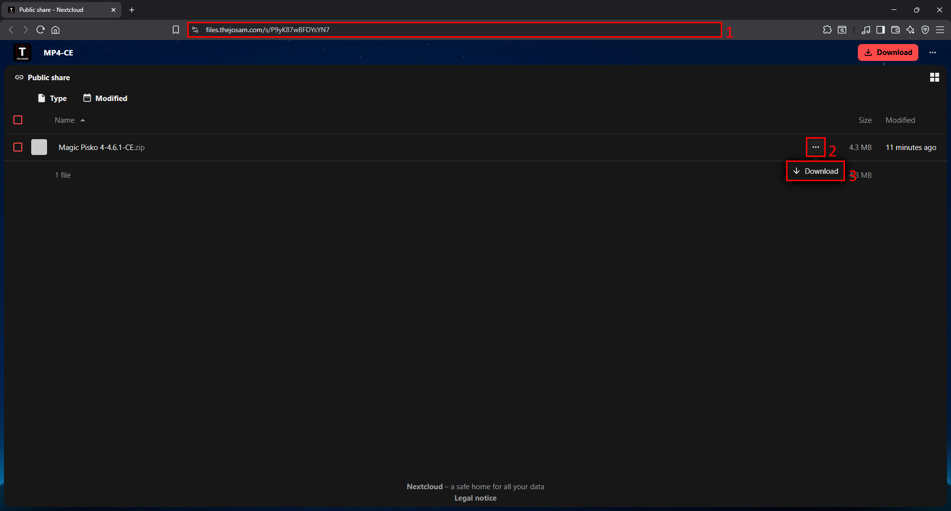Click the tab search icon in toolbar

coord(843,30)
